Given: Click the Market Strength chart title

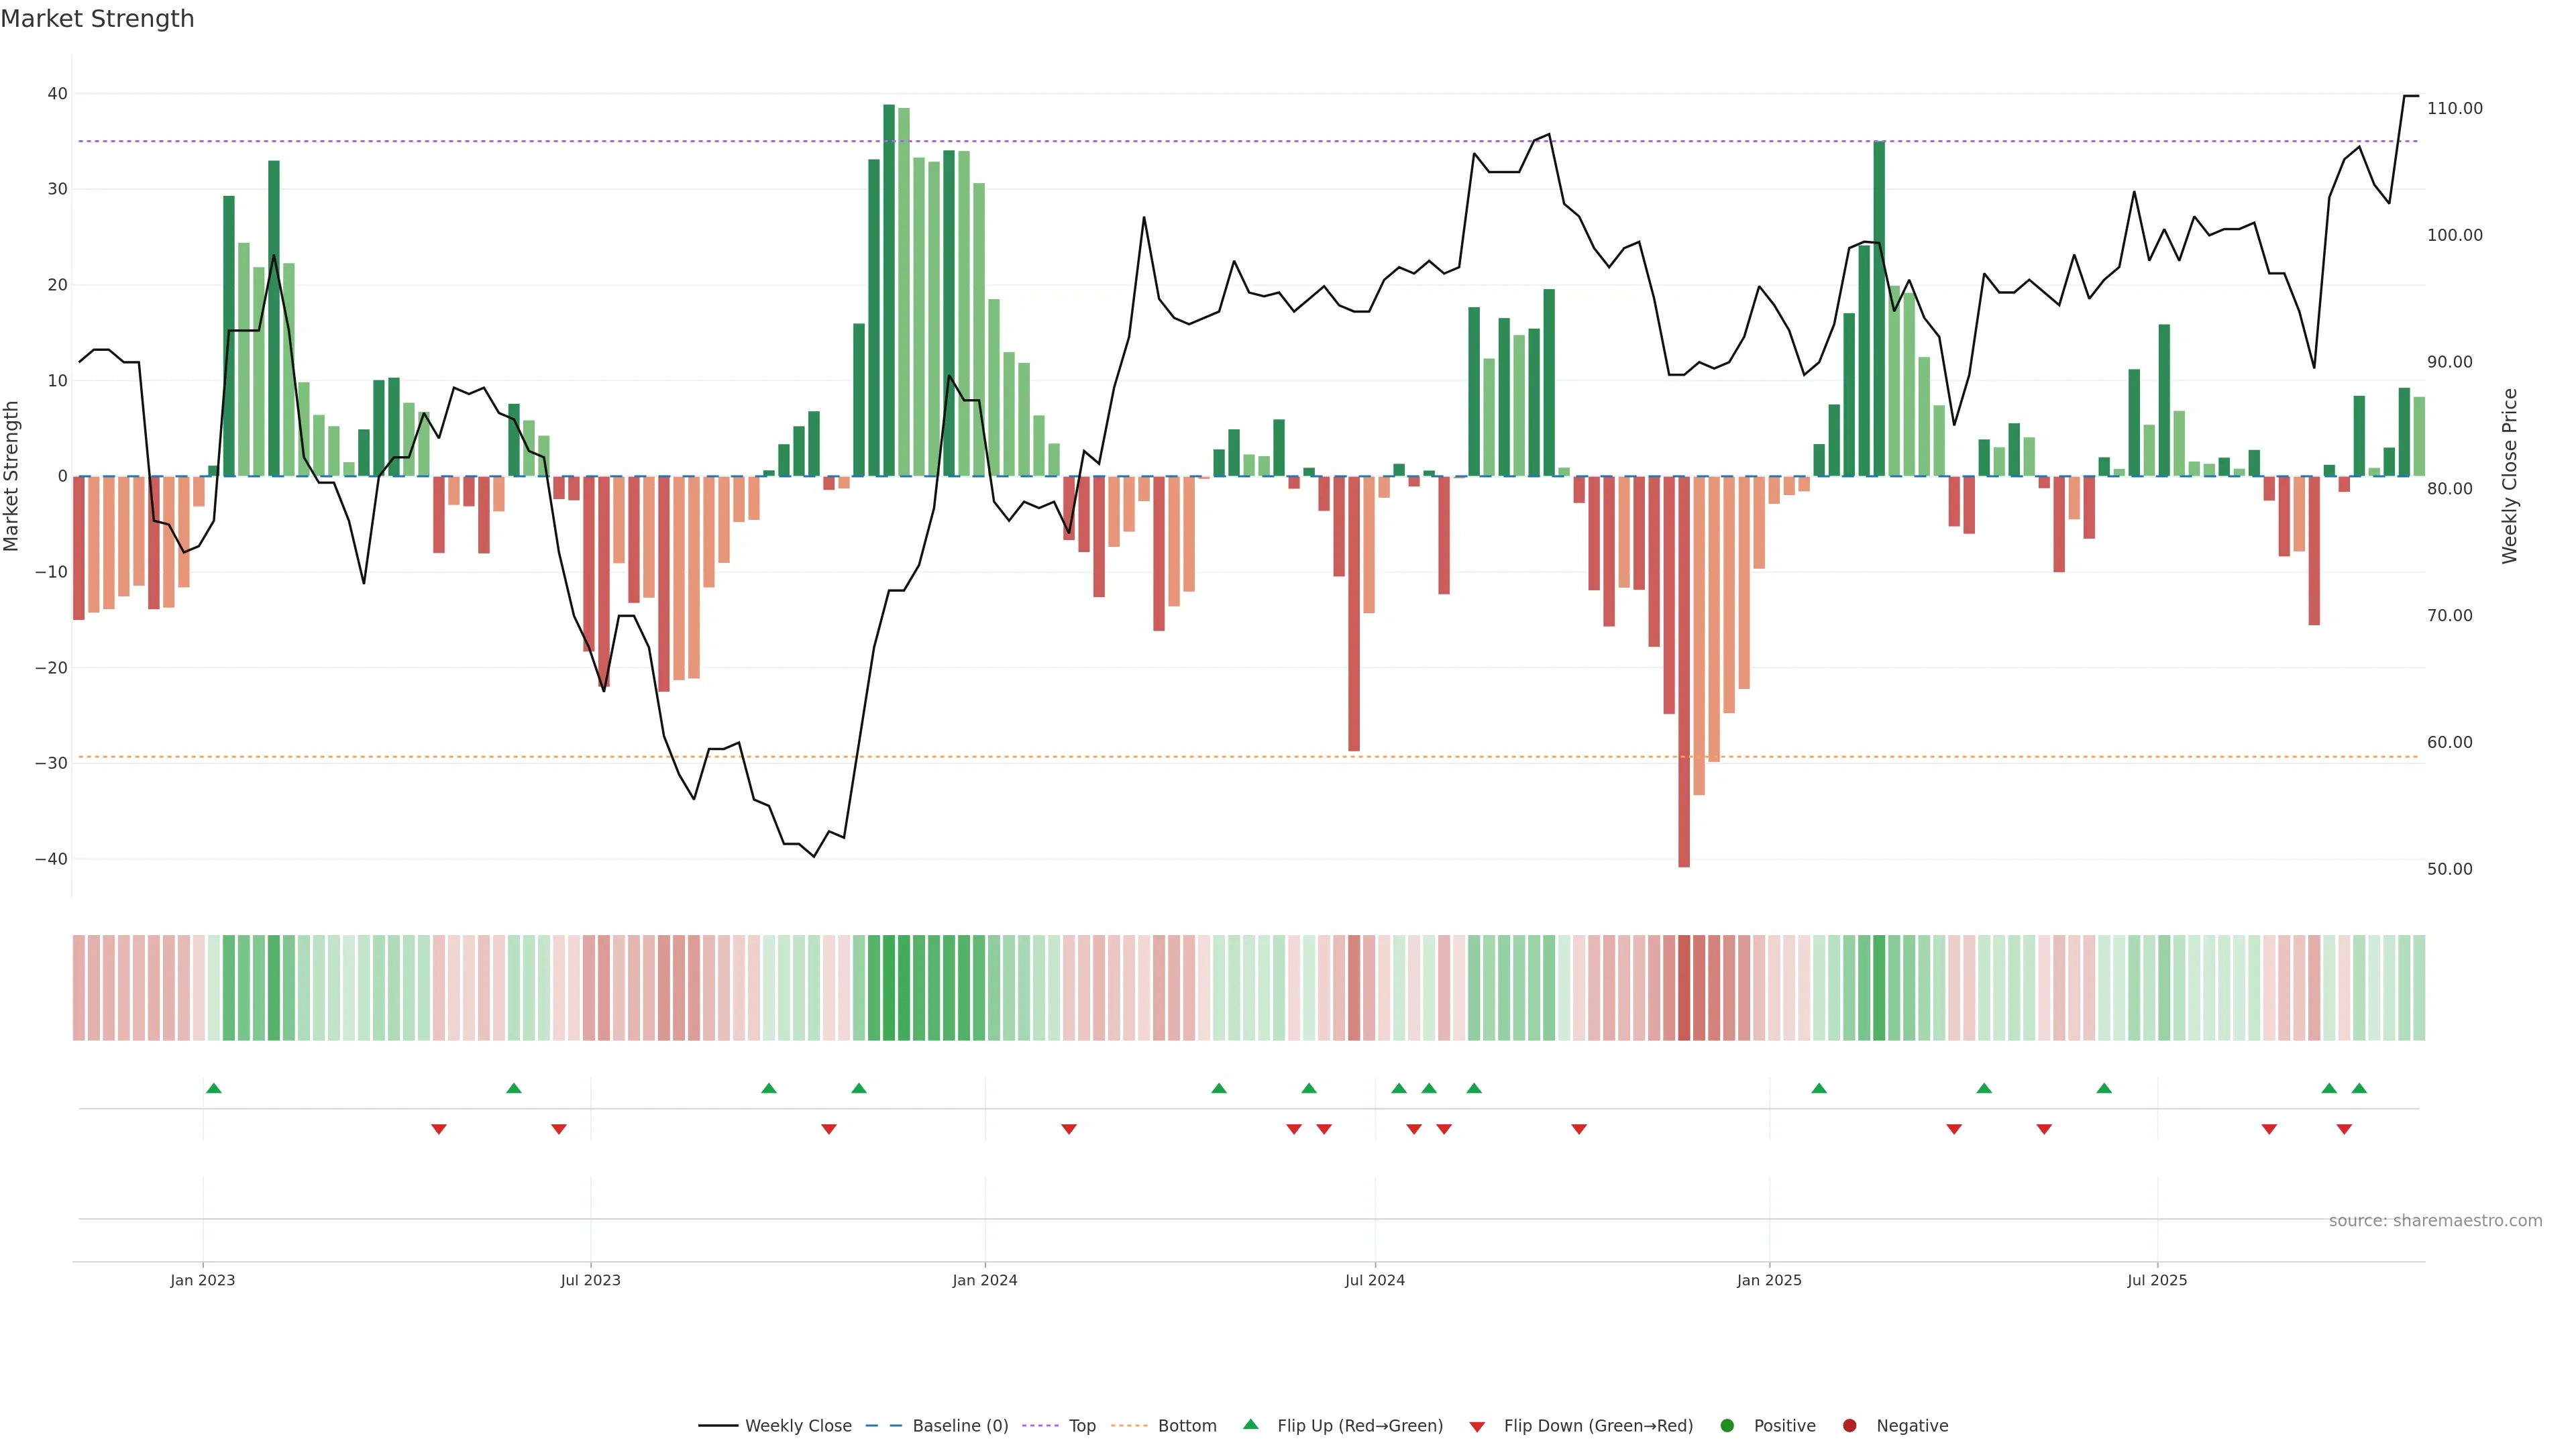Looking at the screenshot, I should coord(97,19).
